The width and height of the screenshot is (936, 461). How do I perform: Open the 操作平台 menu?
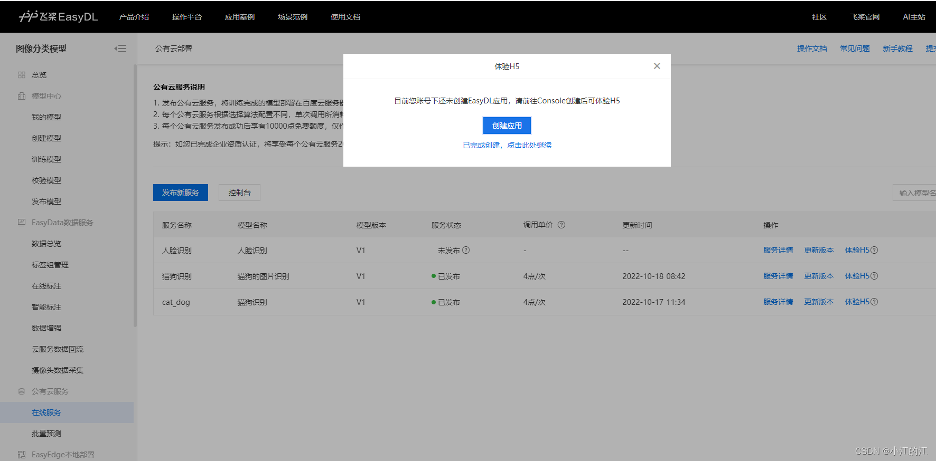tap(187, 17)
